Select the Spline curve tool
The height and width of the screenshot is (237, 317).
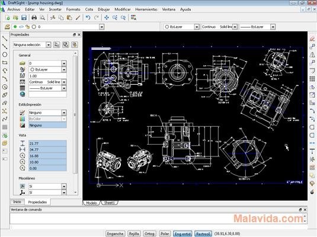coord(5,119)
